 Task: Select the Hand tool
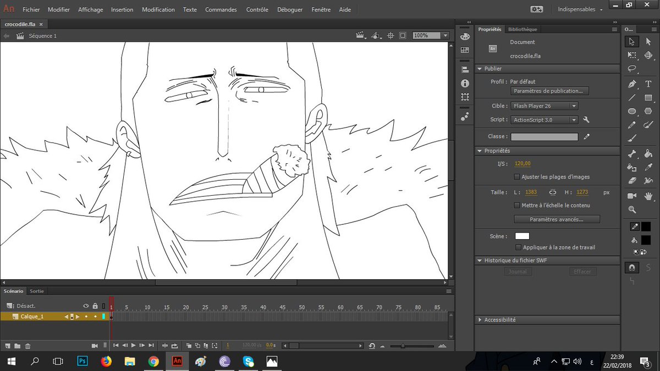648,196
